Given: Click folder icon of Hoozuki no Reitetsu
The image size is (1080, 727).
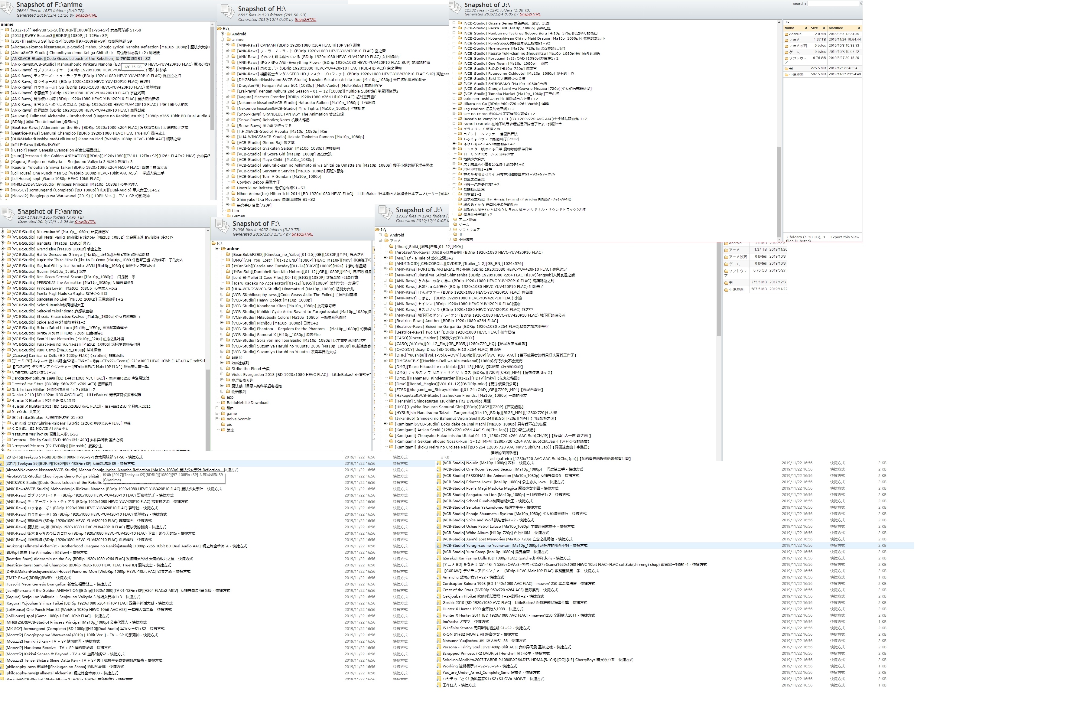Looking at the screenshot, I should [234, 188].
